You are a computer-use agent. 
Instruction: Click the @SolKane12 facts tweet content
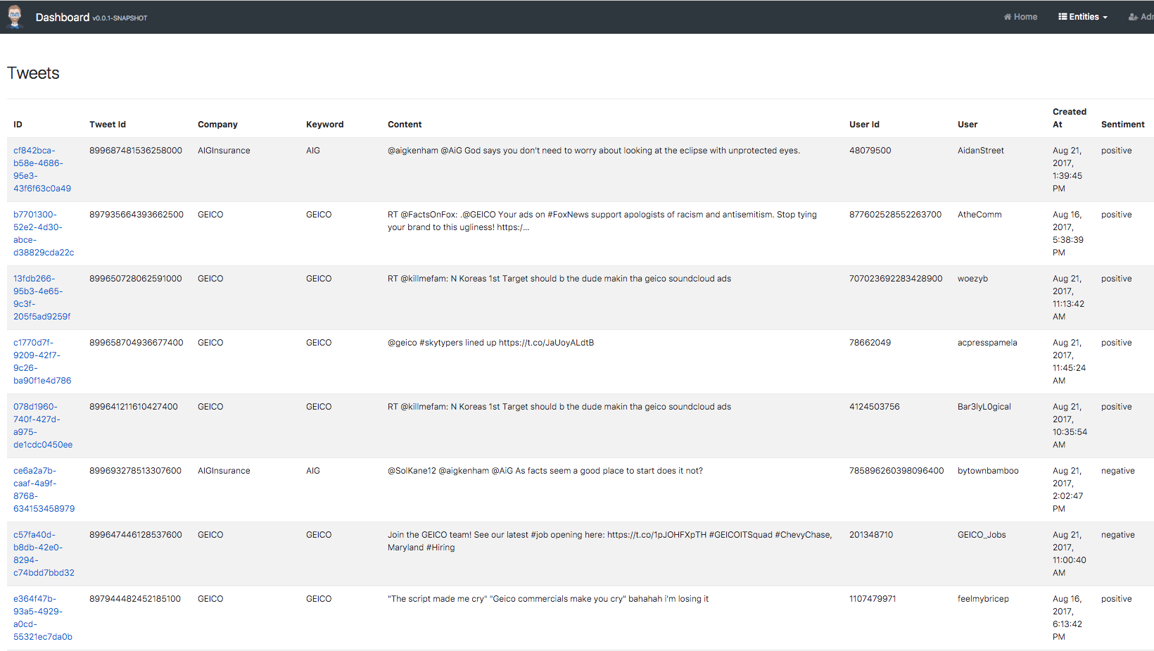pyautogui.click(x=545, y=471)
